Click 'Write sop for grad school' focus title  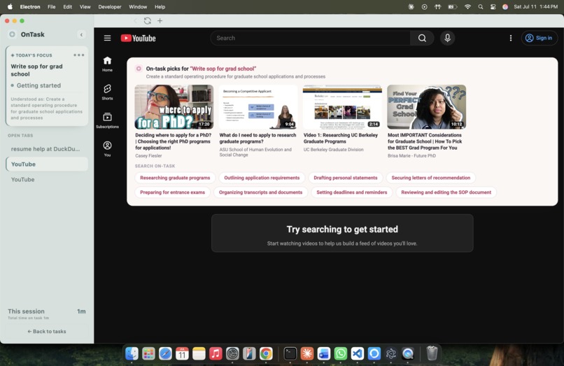[36, 70]
